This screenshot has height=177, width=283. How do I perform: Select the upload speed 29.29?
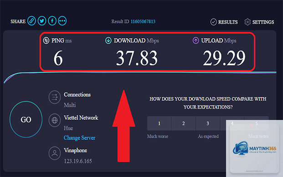(x=224, y=58)
